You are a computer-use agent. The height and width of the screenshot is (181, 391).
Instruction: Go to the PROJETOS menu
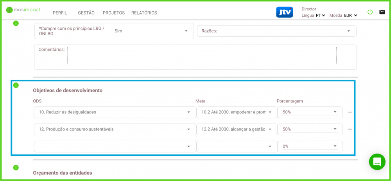click(x=113, y=13)
